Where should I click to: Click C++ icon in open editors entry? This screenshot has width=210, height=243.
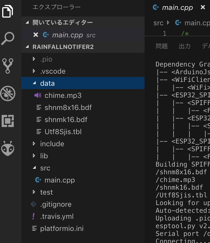click(46, 35)
